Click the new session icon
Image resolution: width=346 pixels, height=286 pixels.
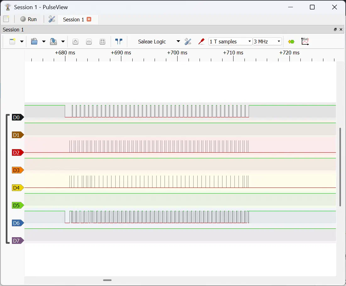point(6,19)
